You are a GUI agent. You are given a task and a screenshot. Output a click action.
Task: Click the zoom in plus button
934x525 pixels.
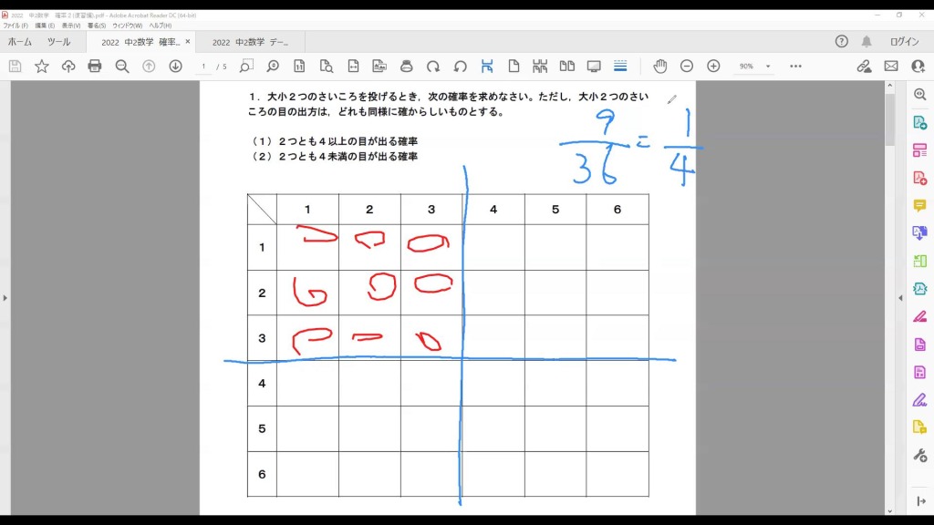point(713,67)
